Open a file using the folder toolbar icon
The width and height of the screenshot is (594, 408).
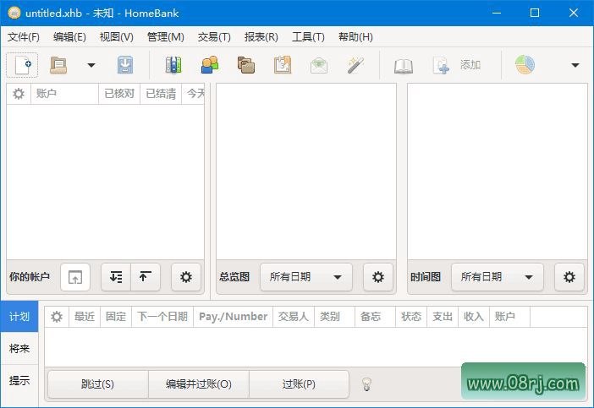pos(58,65)
